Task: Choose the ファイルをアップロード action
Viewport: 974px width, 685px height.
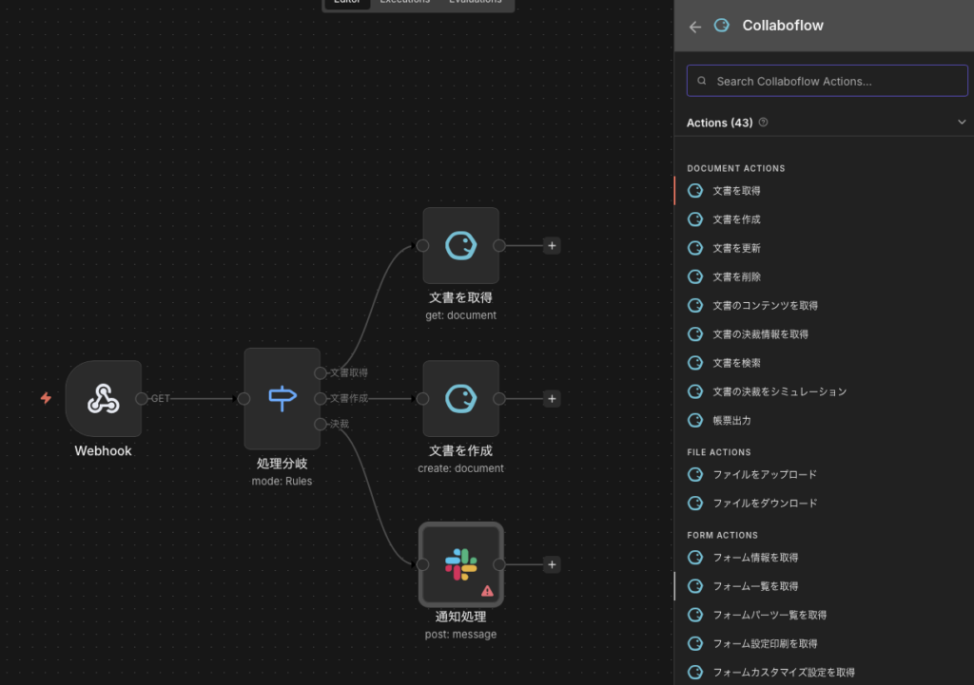Action: pyautogui.click(x=764, y=474)
